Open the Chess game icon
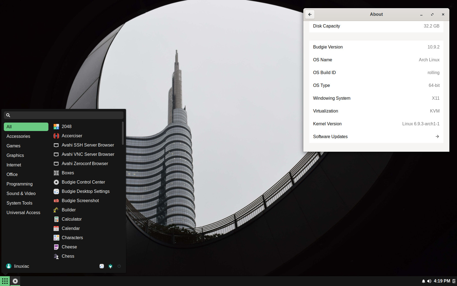Screen dimensions: 457x286 56,256
